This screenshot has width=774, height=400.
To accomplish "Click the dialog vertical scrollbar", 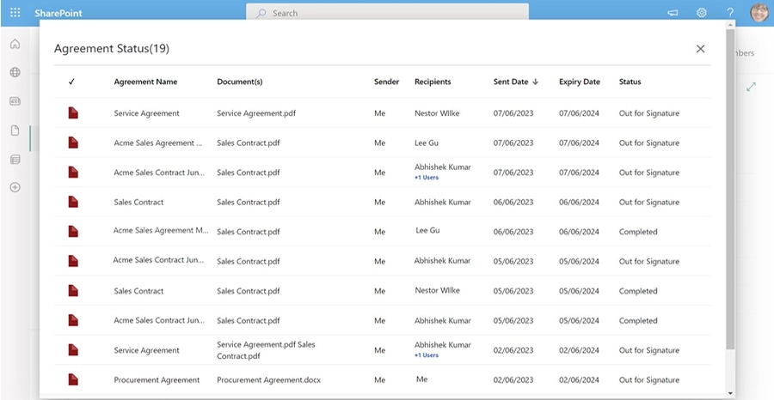I will (730, 190).
